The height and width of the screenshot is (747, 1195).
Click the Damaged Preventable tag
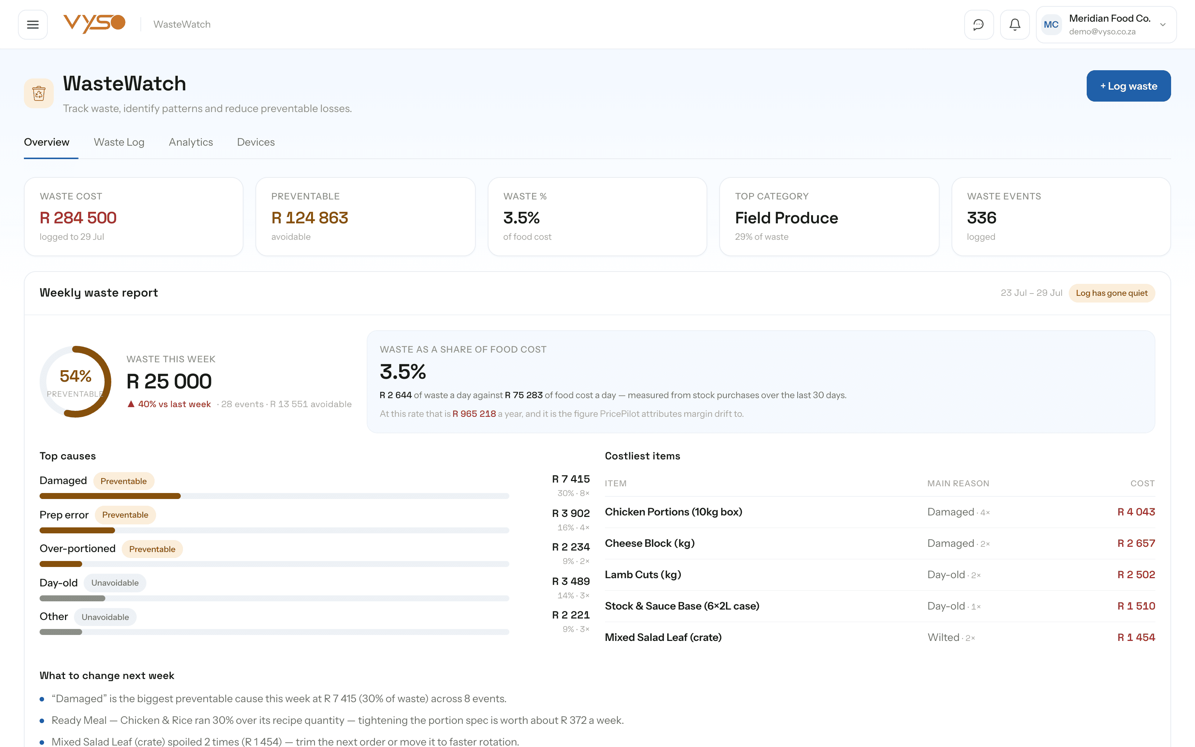[124, 481]
